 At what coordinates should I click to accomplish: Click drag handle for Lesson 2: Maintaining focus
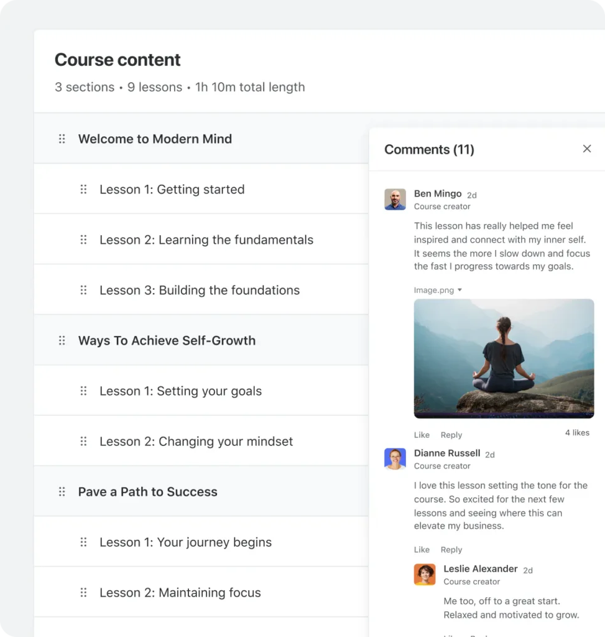point(83,592)
